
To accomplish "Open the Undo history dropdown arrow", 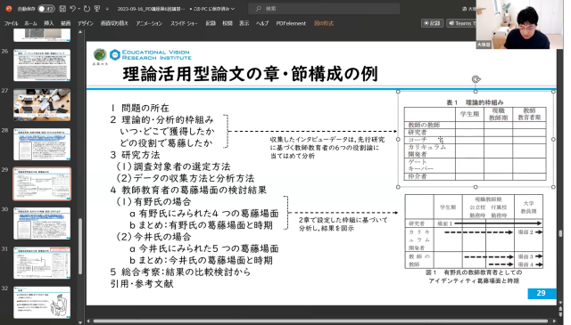I will coord(79,9).
